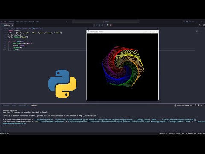Switch to the Debug Console tab
The width and height of the screenshot is (205, 154).
[x=23, y=105]
